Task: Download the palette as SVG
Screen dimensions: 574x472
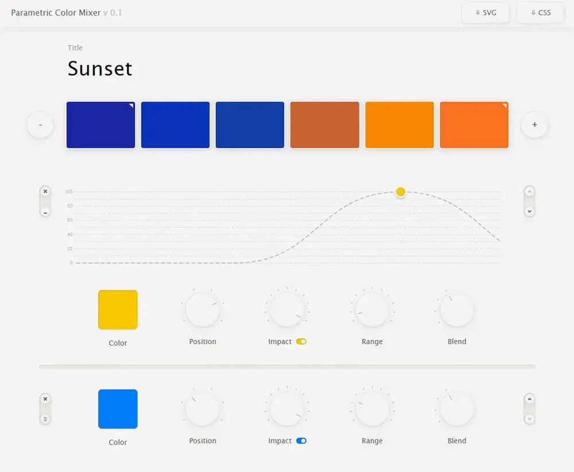Action: pos(486,13)
